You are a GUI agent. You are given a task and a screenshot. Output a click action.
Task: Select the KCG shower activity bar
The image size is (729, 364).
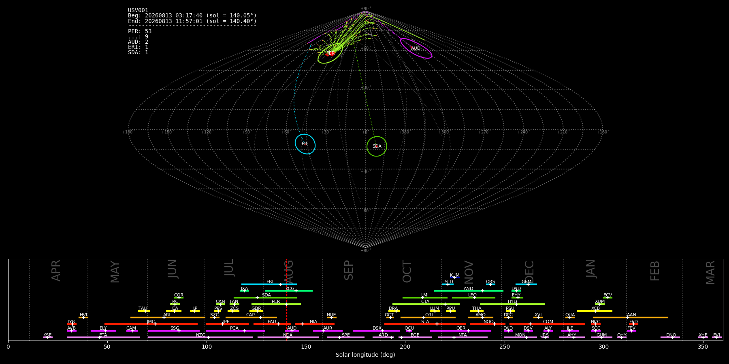click(289, 291)
